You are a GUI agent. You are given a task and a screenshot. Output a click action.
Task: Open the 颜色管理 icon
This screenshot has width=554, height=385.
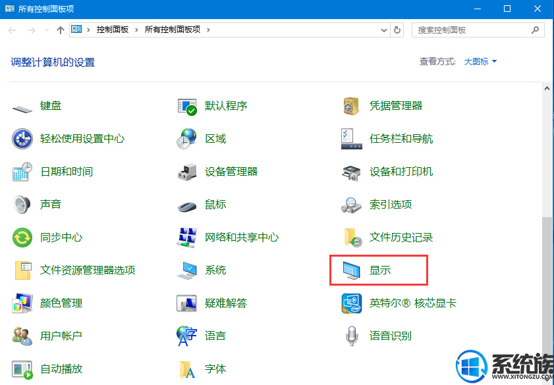point(22,303)
